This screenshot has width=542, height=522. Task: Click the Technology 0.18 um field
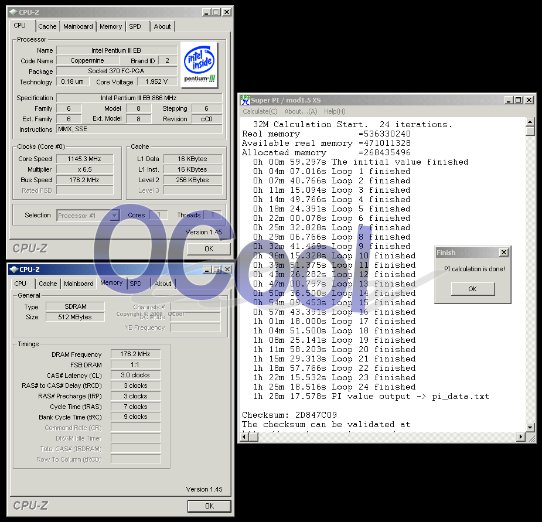73,81
